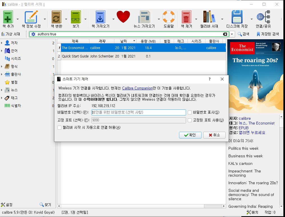Click the 설정 wrench icon in sidebar

point(6,205)
